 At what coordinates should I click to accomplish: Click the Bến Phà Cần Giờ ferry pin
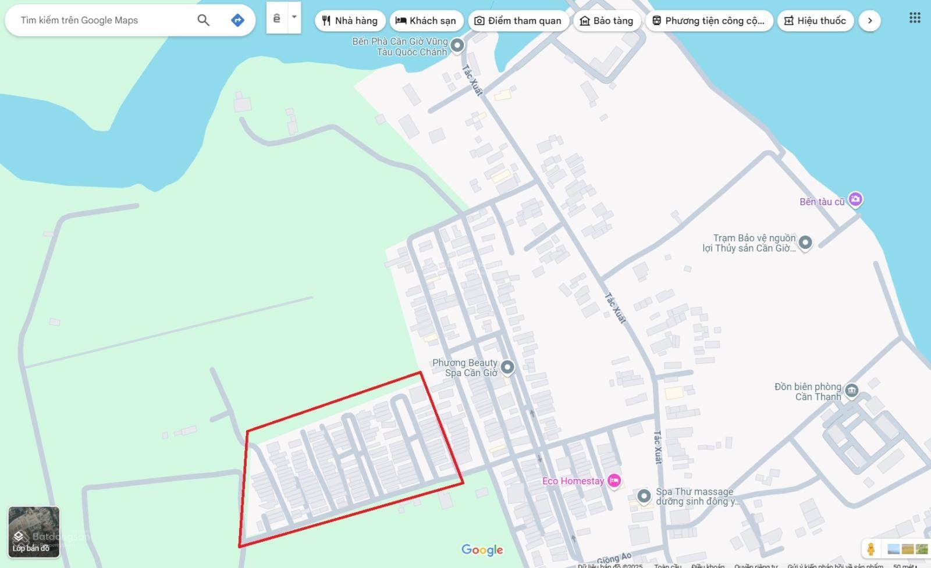coord(457,45)
